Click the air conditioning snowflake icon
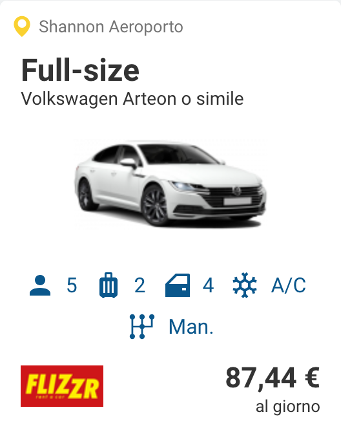The width and height of the screenshot is (341, 423). 245,285
